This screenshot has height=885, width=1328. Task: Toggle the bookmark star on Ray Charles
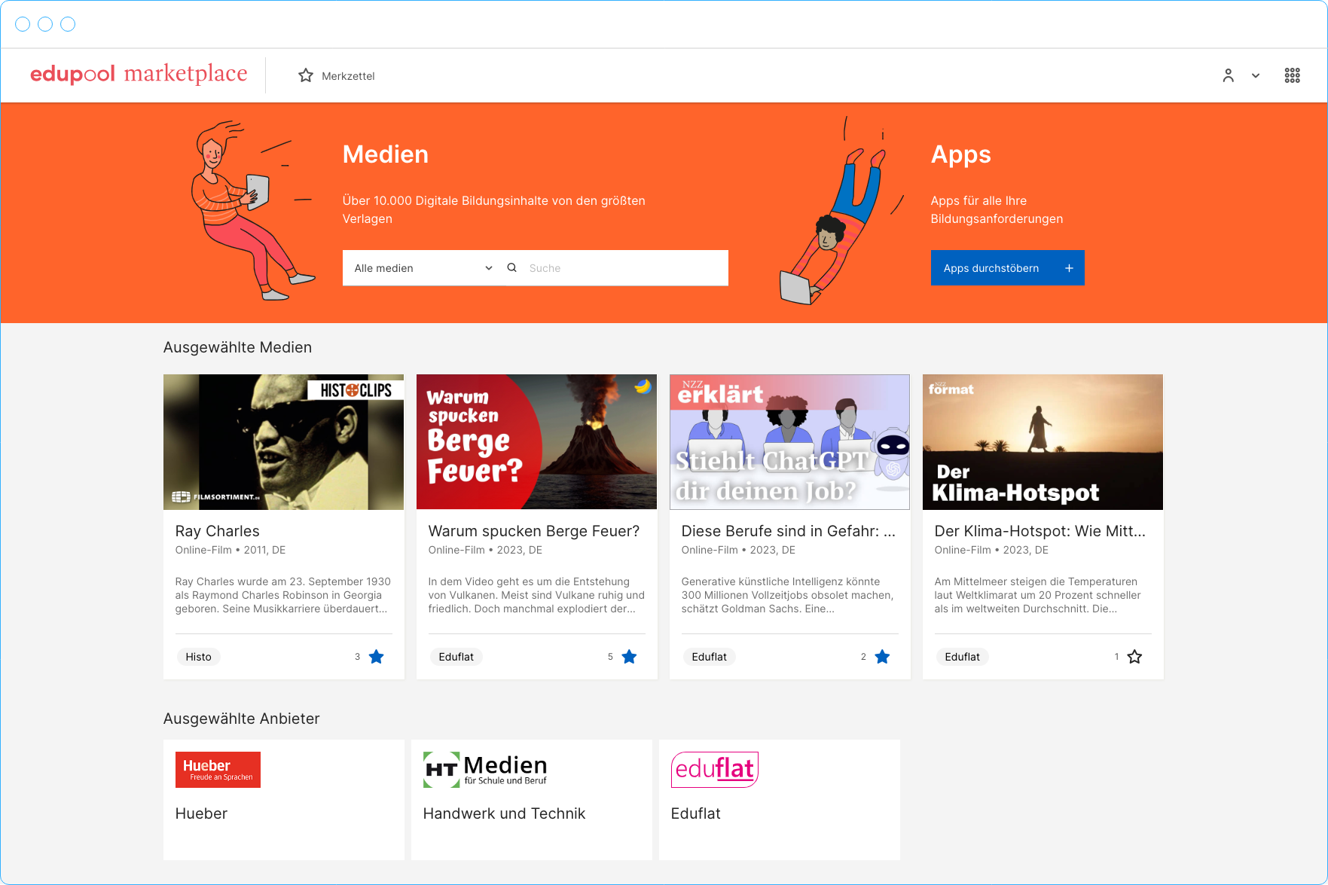pos(377,657)
